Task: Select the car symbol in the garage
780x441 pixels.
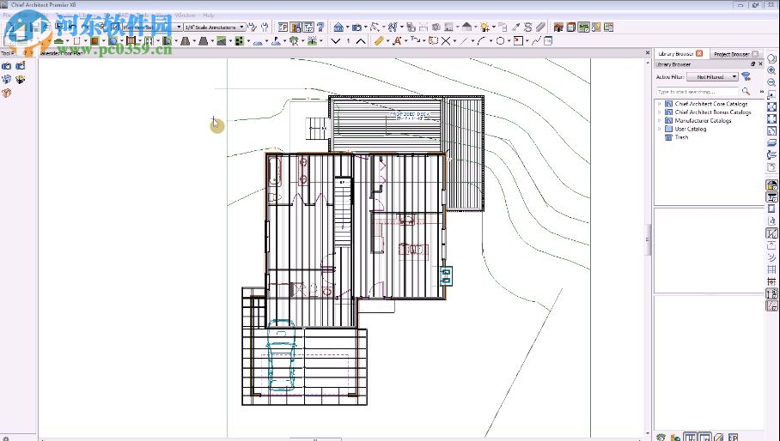Action: (282, 354)
